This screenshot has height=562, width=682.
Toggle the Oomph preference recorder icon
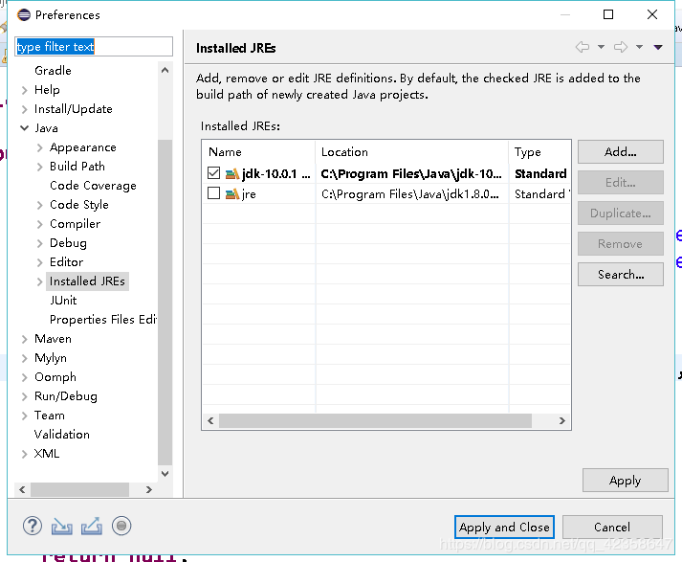121,526
